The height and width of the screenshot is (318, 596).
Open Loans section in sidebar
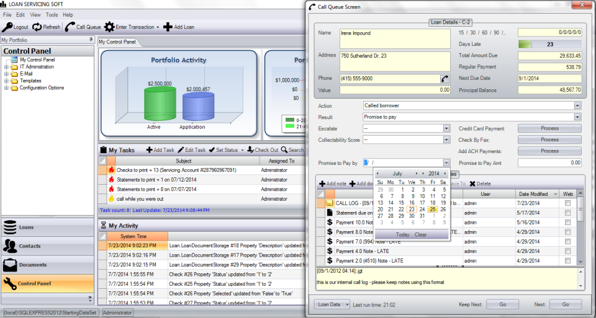click(x=48, y=227)
